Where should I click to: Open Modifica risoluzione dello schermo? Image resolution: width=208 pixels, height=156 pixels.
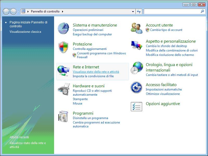[x=170, y=55]
